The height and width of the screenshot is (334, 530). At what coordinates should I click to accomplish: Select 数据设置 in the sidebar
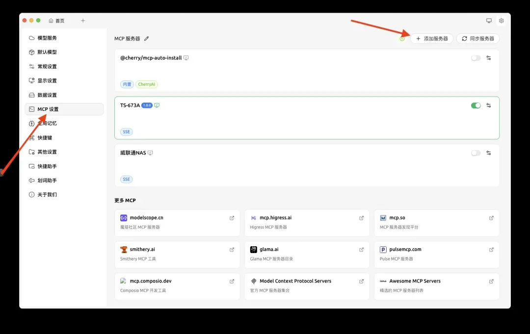47,95
